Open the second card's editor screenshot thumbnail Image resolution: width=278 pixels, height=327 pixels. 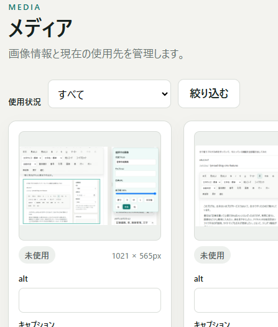[x=236, y=186]
